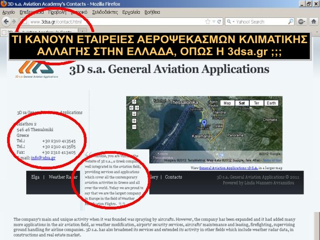
Task: Switch map view to Earth
Action: (271, 103)
